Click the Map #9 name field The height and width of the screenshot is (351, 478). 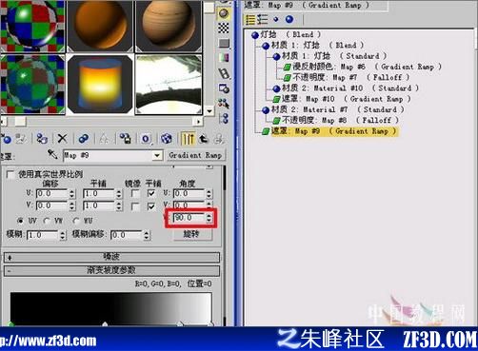point(109,155)
